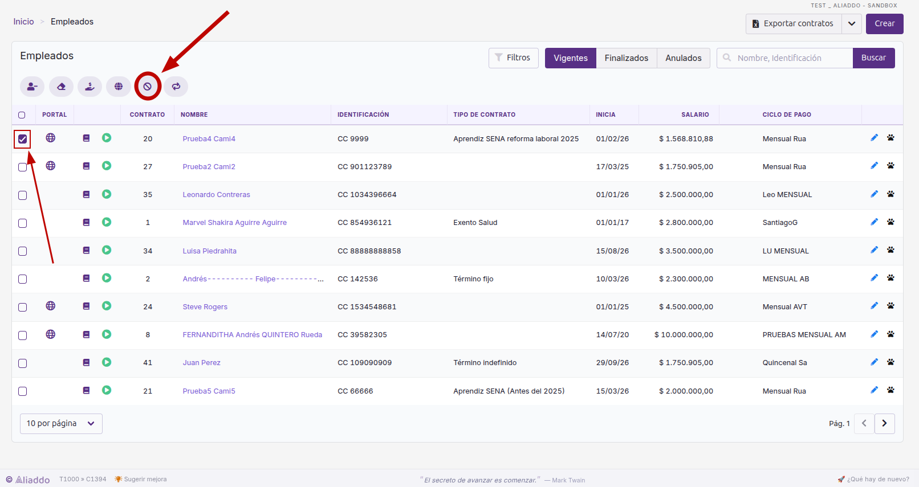Go to Inicio breadcrumb
This screenshot has height=487, width=919.
point(24,22)
